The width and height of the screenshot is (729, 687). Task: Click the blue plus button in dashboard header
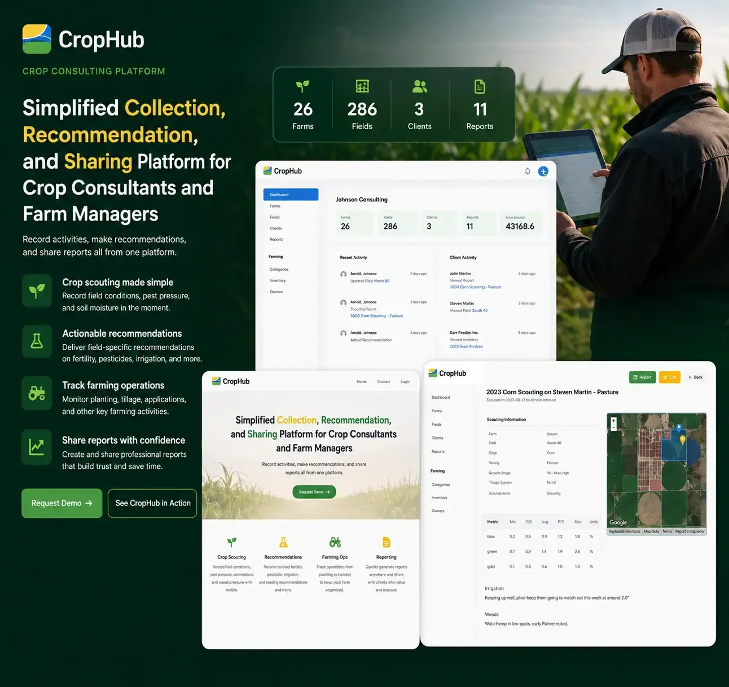point(543,171)
